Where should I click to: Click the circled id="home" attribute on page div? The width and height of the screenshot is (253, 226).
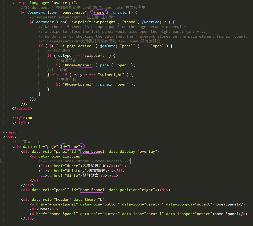[x=72, y=147]
